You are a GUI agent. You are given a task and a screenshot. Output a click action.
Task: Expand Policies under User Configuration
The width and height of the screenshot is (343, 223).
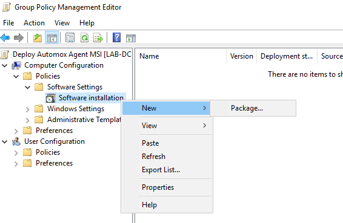[x=16, y=152]
